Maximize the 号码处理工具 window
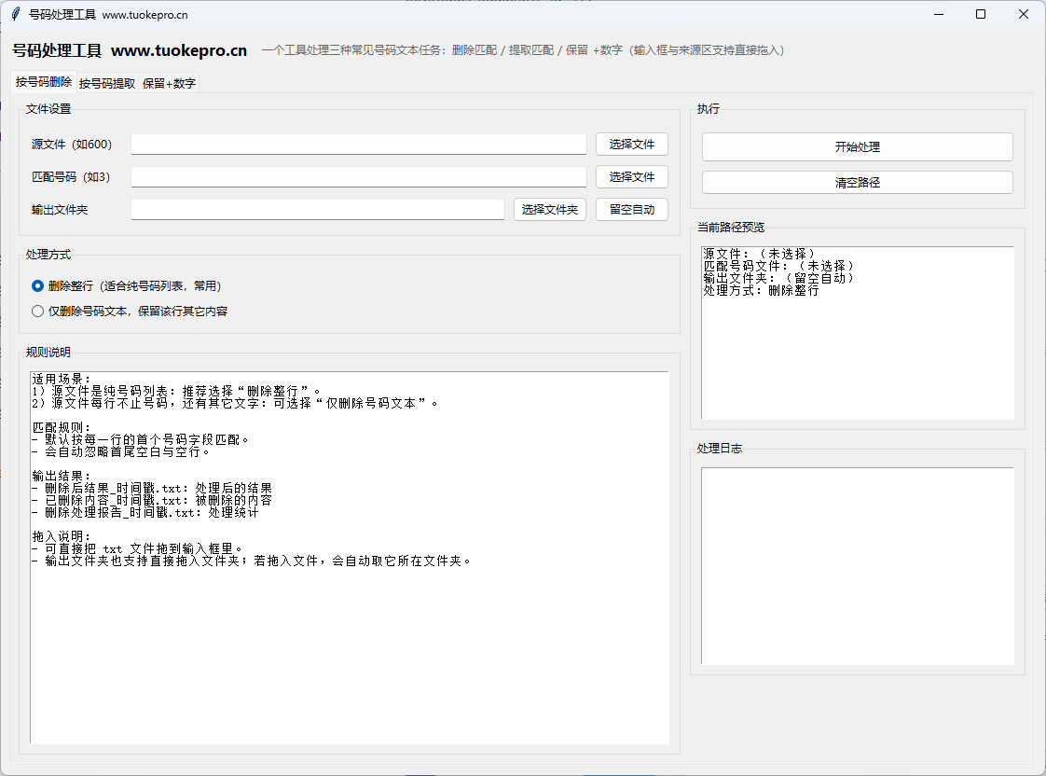Screen dimensions: 1046x776 [x=981, y=14]
